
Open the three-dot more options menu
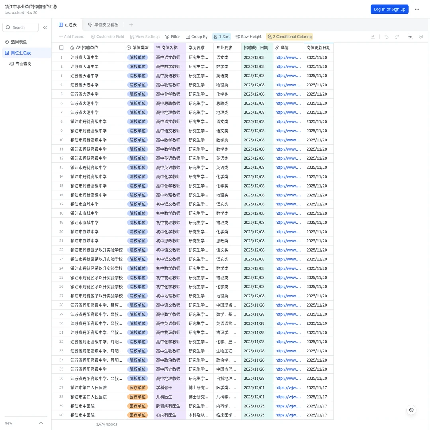[417, 9]
